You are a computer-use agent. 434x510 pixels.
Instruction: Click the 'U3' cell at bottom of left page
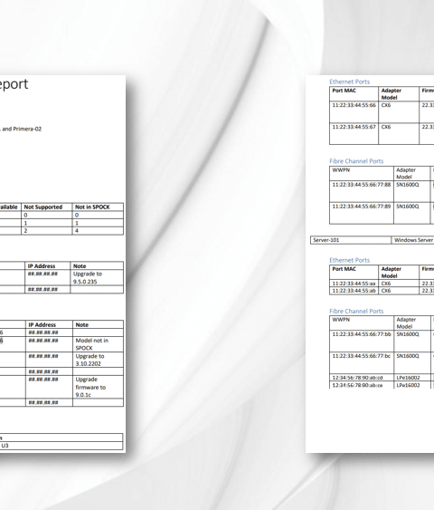[x=5, y=446]
